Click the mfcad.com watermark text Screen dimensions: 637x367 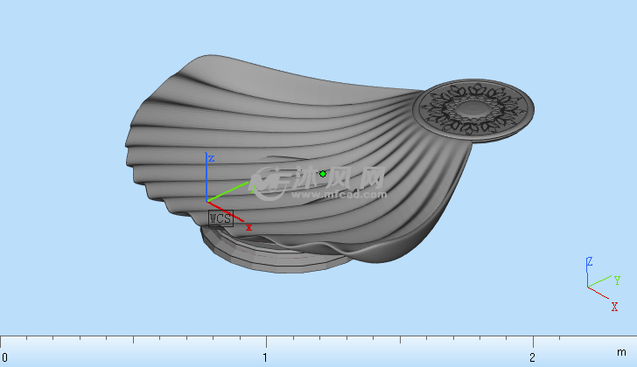point(322,192)
